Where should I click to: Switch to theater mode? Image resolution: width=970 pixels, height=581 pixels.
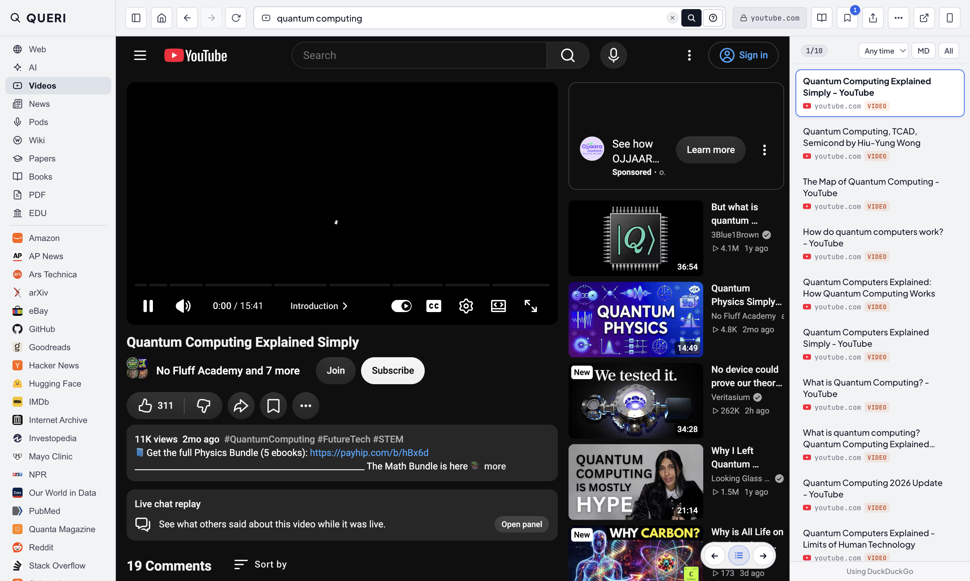[498, 306]
